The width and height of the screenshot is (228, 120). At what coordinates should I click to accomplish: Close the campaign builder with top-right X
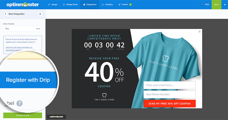tap(225, 5)
